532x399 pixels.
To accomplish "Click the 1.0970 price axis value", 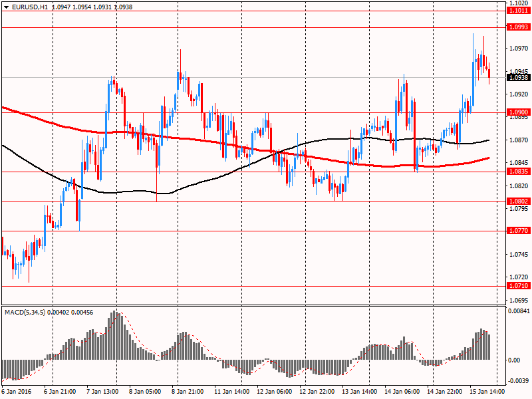I will click(x=518, y=49).
